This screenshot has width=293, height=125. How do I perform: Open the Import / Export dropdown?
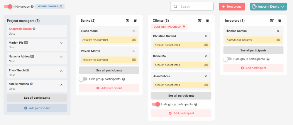point(268,6)
